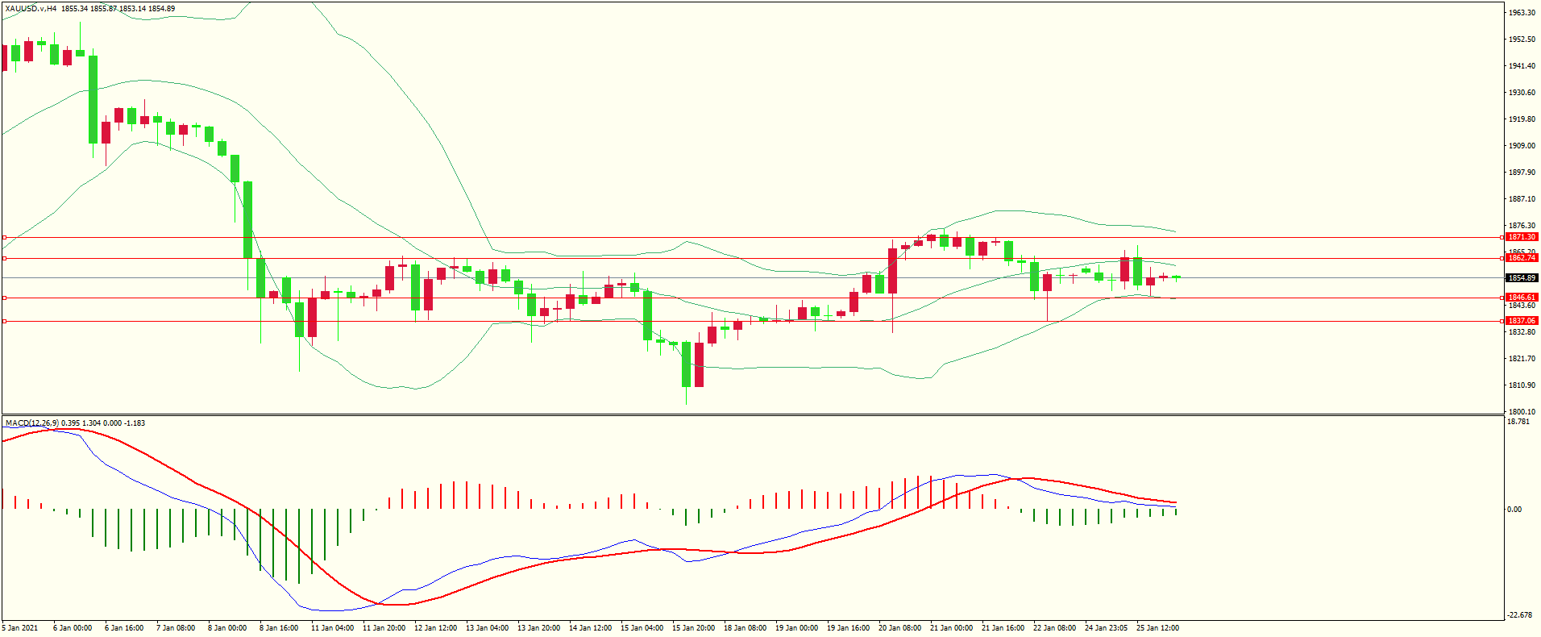Click the 1941.40 price axis value
1541x637 pixels.
[x=1522, y=66]
